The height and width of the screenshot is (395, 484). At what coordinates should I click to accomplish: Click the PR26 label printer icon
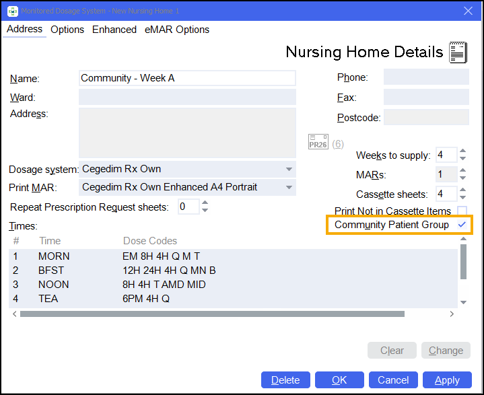[x=318, y=144]
